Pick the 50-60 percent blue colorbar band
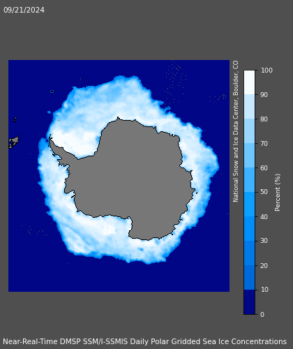Viewport: 293px width, 349px height. 249,180
